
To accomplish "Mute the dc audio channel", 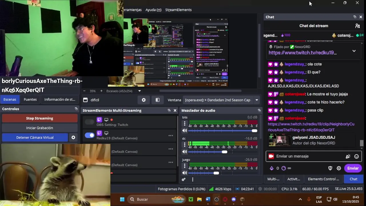I will [x=185, y=152].
